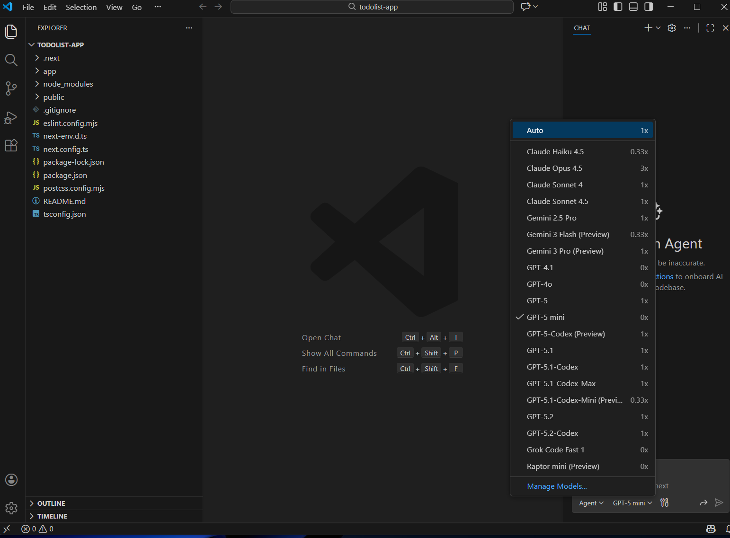Viewport: 730px width, 538px height.
Task: Toggle the primary side bar
Action: (x=618, y=7)
